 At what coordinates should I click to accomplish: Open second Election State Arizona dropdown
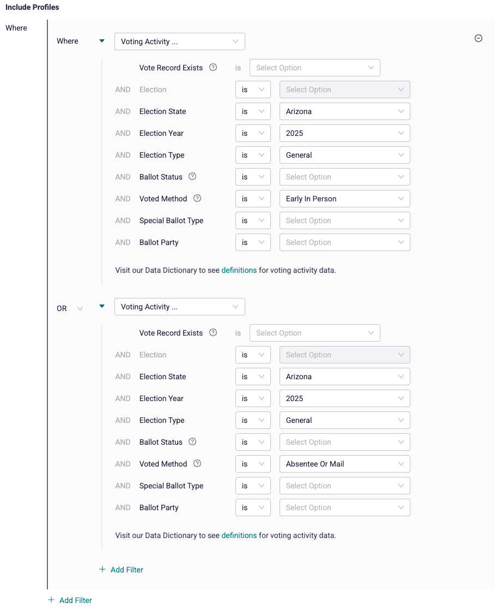pyautogui.click(x=345, y=377)
